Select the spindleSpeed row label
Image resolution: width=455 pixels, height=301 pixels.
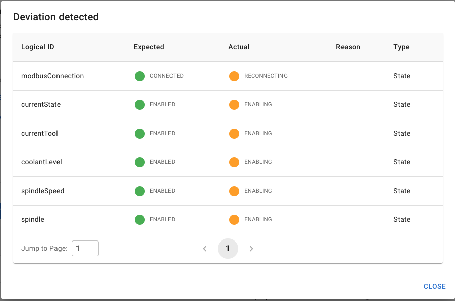coord(43,191)
